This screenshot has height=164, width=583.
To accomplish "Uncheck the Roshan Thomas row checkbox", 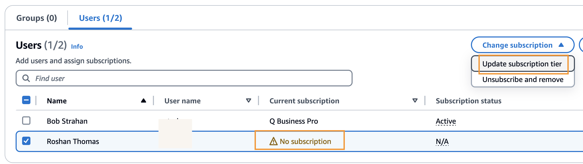I will pyautogui.click(x=26, y=141).
